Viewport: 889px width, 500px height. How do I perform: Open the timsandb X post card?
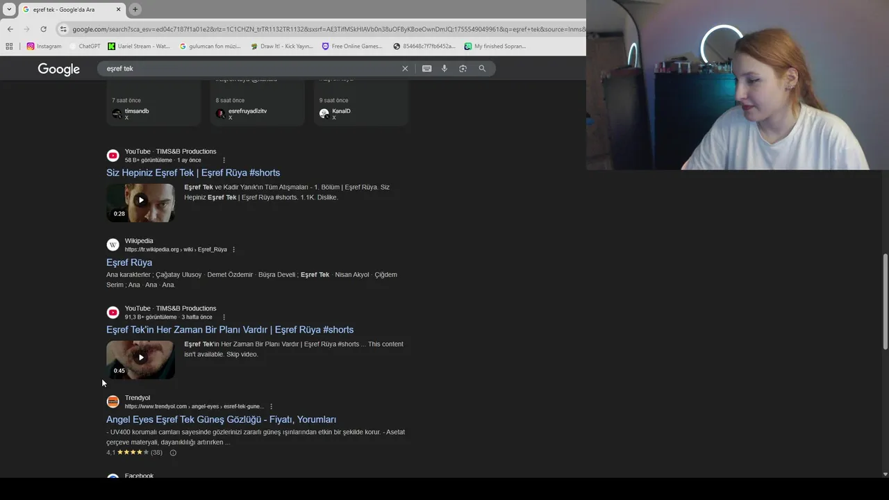pyautogui.click(x=153, y=103)
